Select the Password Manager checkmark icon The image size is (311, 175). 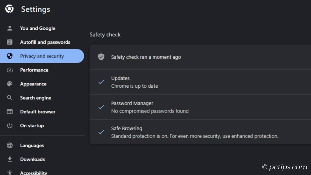101,107
